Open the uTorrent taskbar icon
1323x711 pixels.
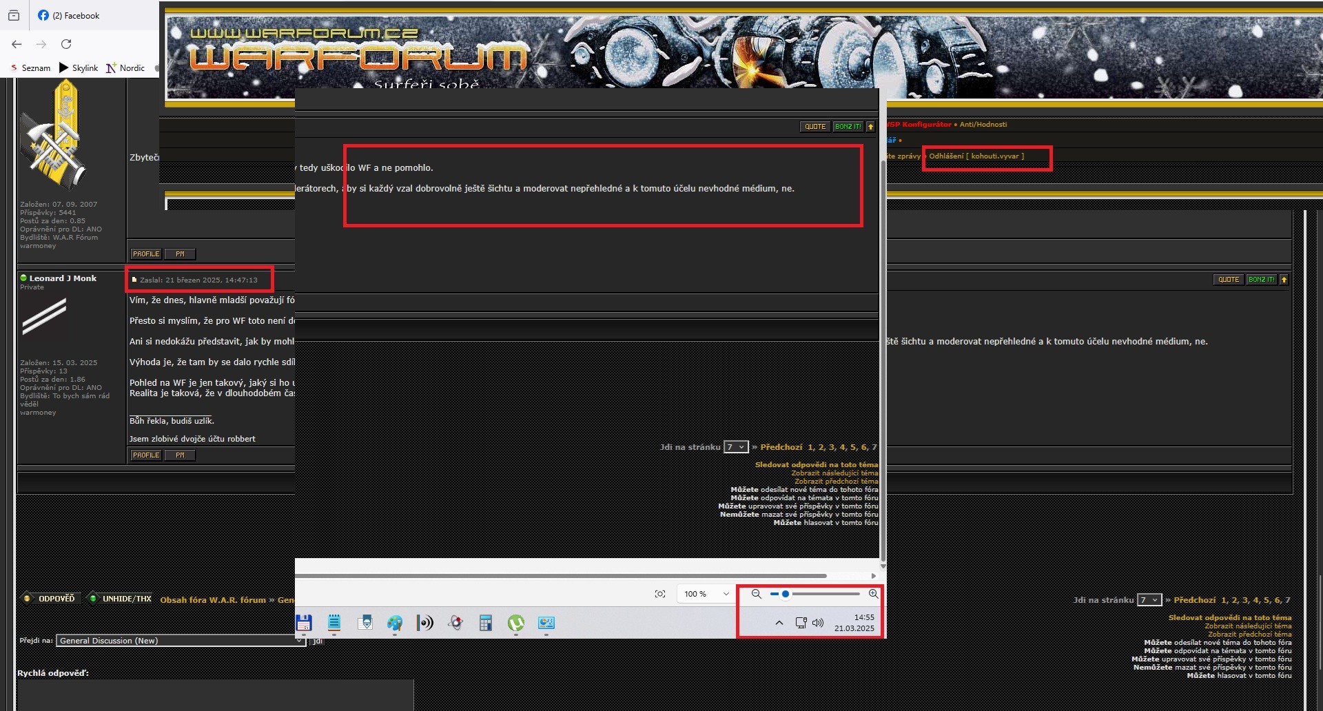pos(515,623)
